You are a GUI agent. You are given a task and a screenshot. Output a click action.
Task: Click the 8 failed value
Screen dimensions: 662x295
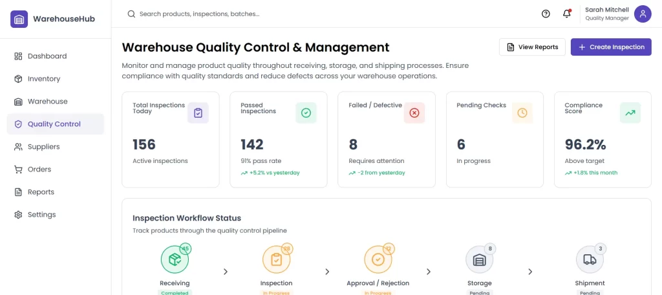[x=353, y=144]
